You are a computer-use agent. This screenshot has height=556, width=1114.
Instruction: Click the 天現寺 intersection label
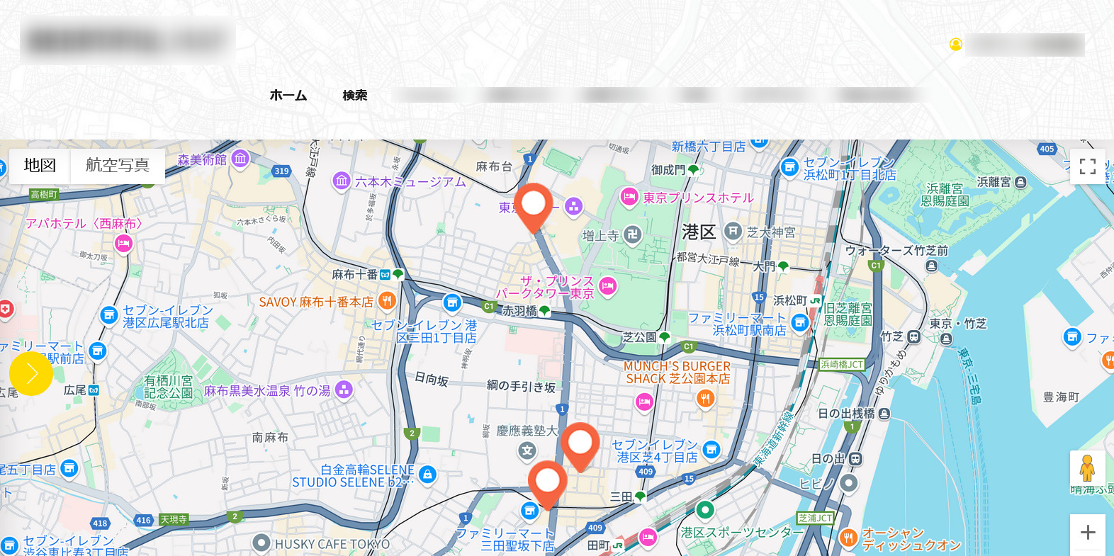tap(174, 519)
